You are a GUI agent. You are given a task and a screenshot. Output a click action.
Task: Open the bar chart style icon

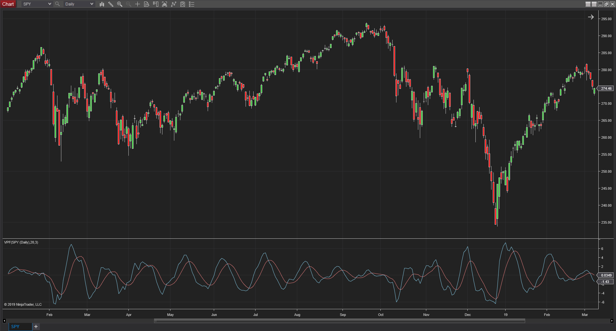click(x=102, y=4)
